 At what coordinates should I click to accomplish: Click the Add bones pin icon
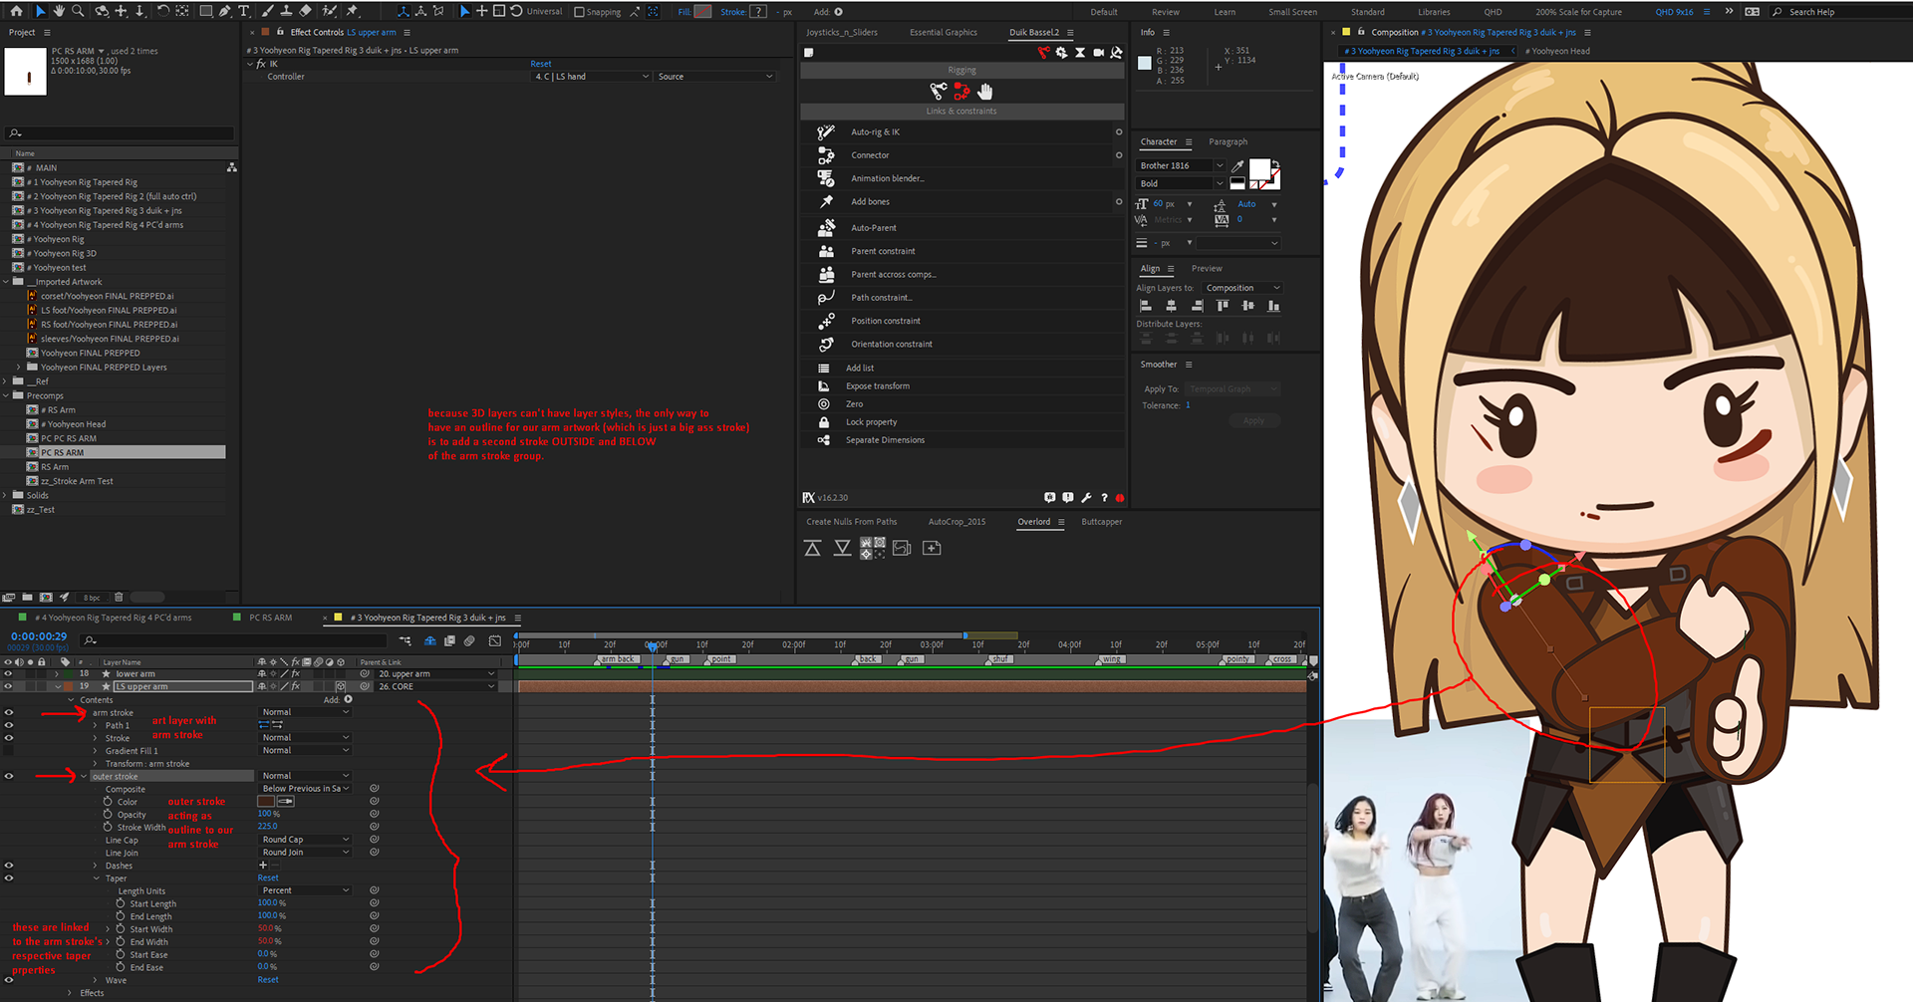(826, 201)
